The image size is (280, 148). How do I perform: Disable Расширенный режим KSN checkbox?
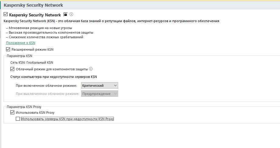pos(8,49)
